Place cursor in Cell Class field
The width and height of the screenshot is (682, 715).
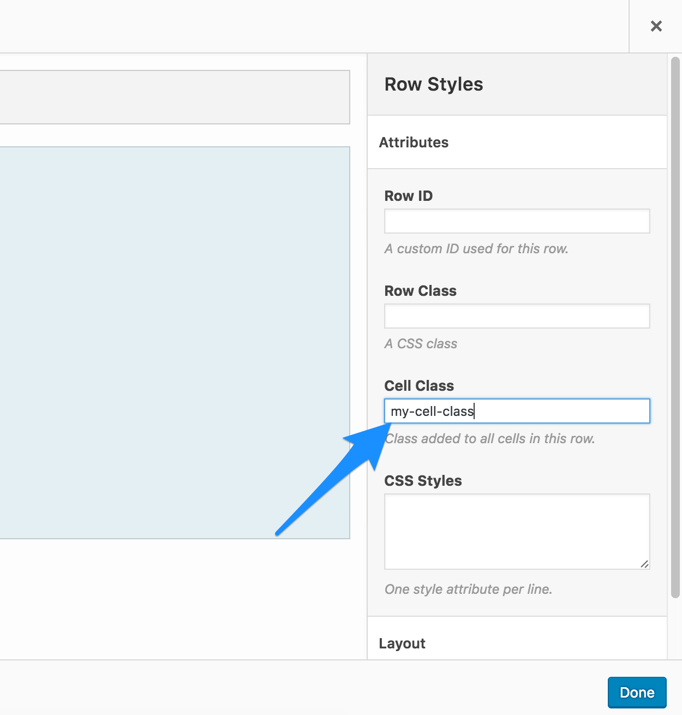pyautogui.click(x=517, y=411)
